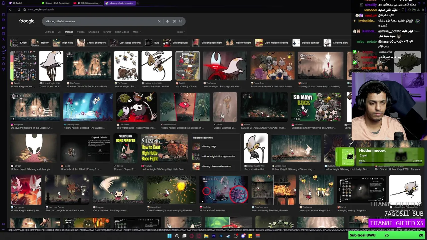Open history clock icon in sidebar
This screenshot has height=240, width=427.
point(3,58)
